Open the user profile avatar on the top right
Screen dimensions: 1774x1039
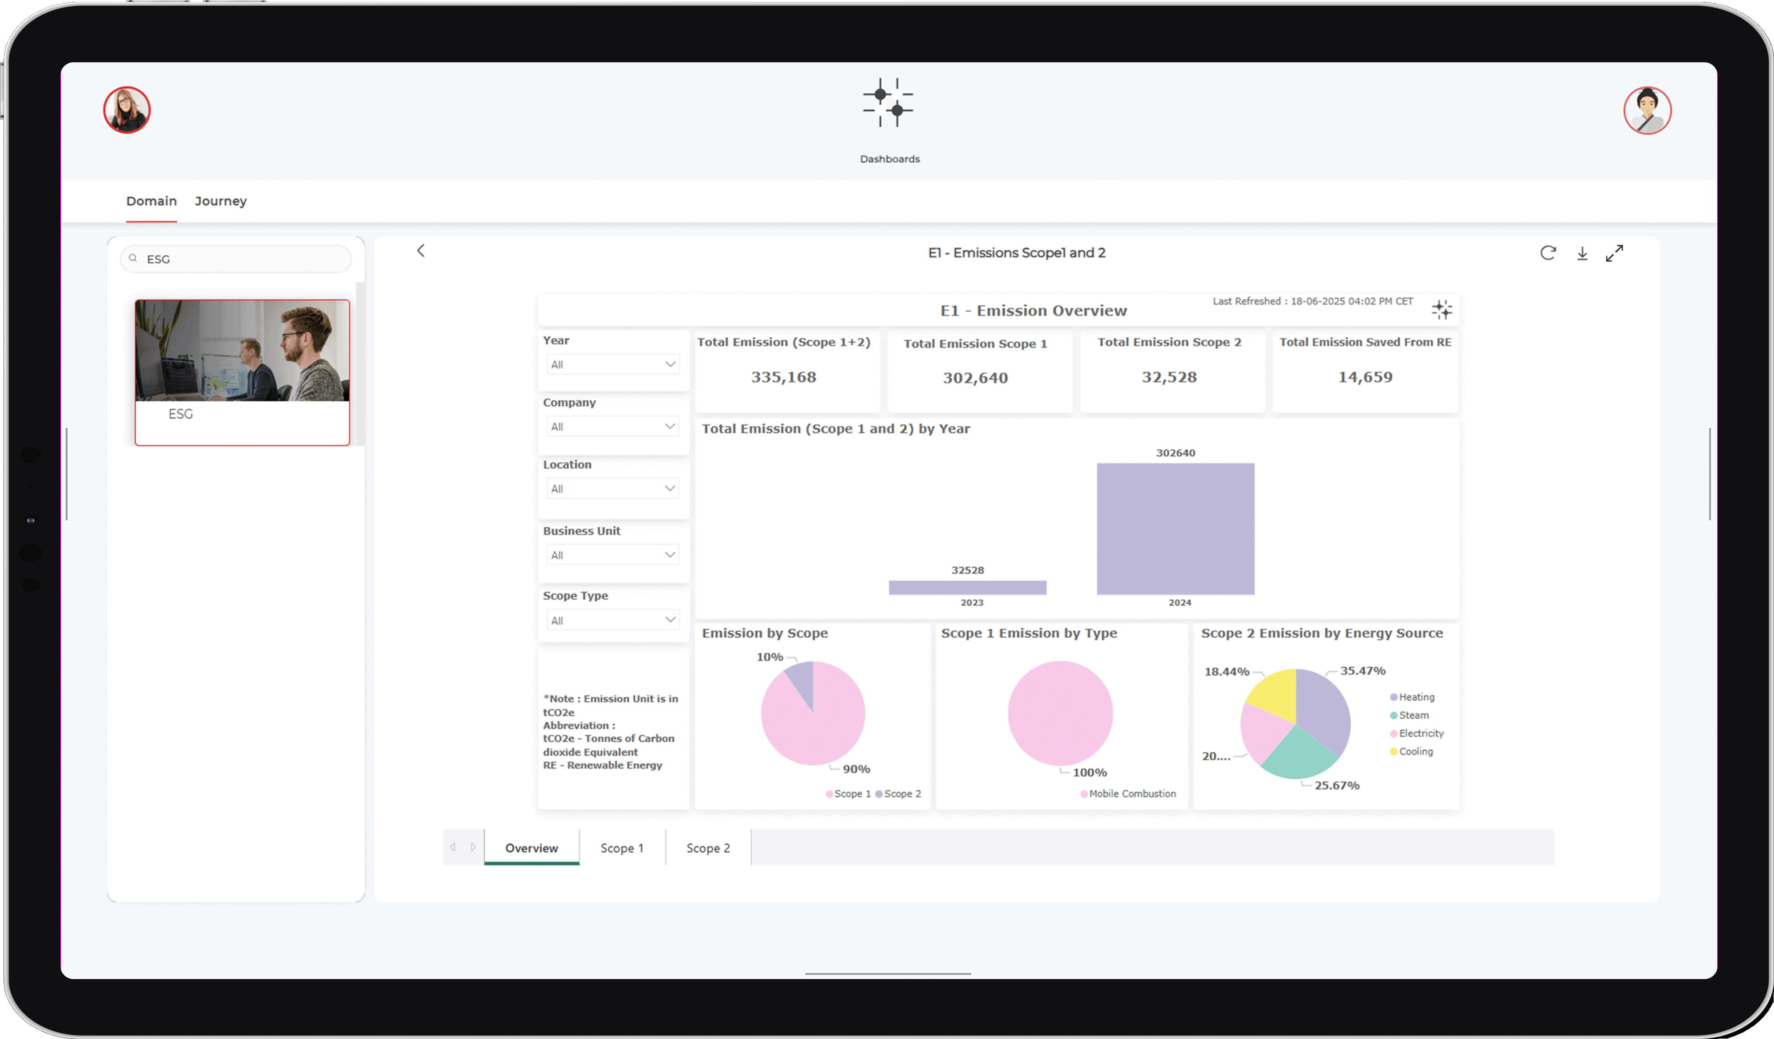pyautogui.click(x=1647, y=110)
